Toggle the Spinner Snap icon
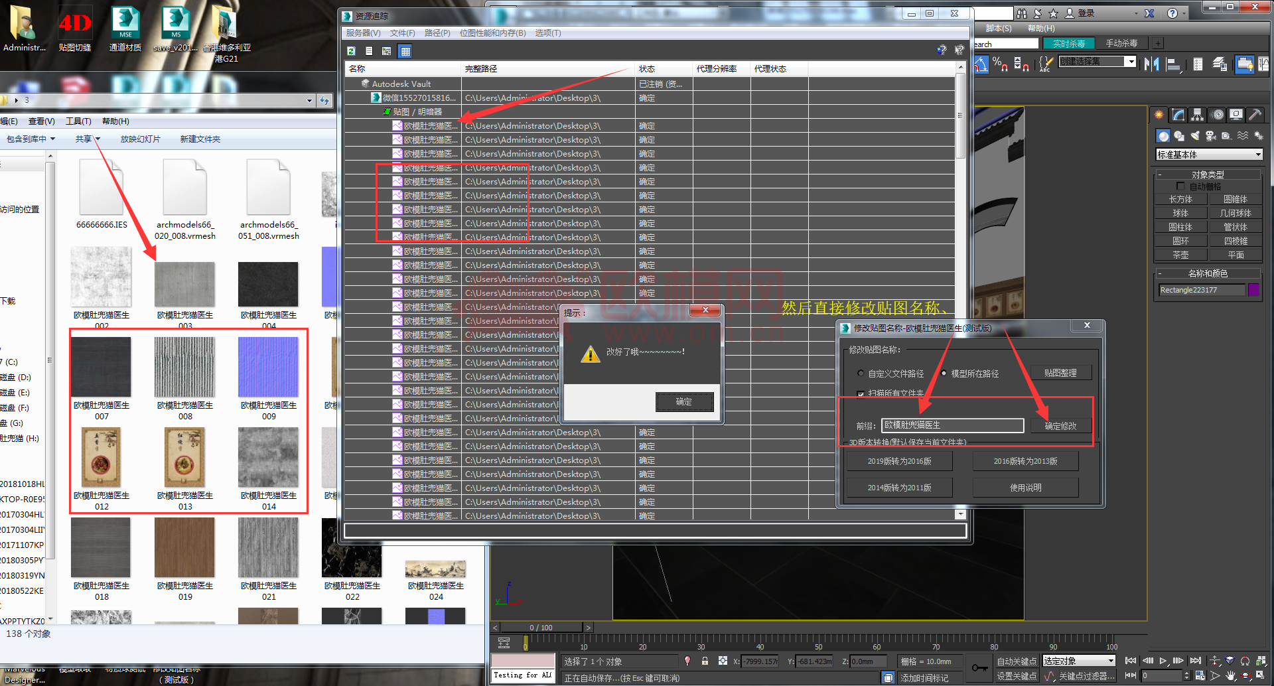Viewport: 1274px width, 686px height. (x=1022, y=64)
